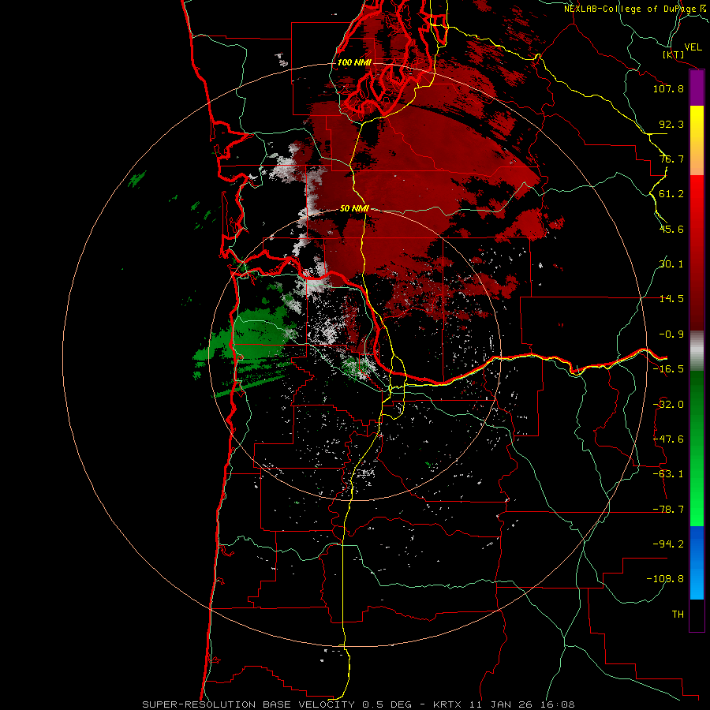Screen dimensions: 710x710
Task: Select the black TH segment of the color bar
Action: 697,615
